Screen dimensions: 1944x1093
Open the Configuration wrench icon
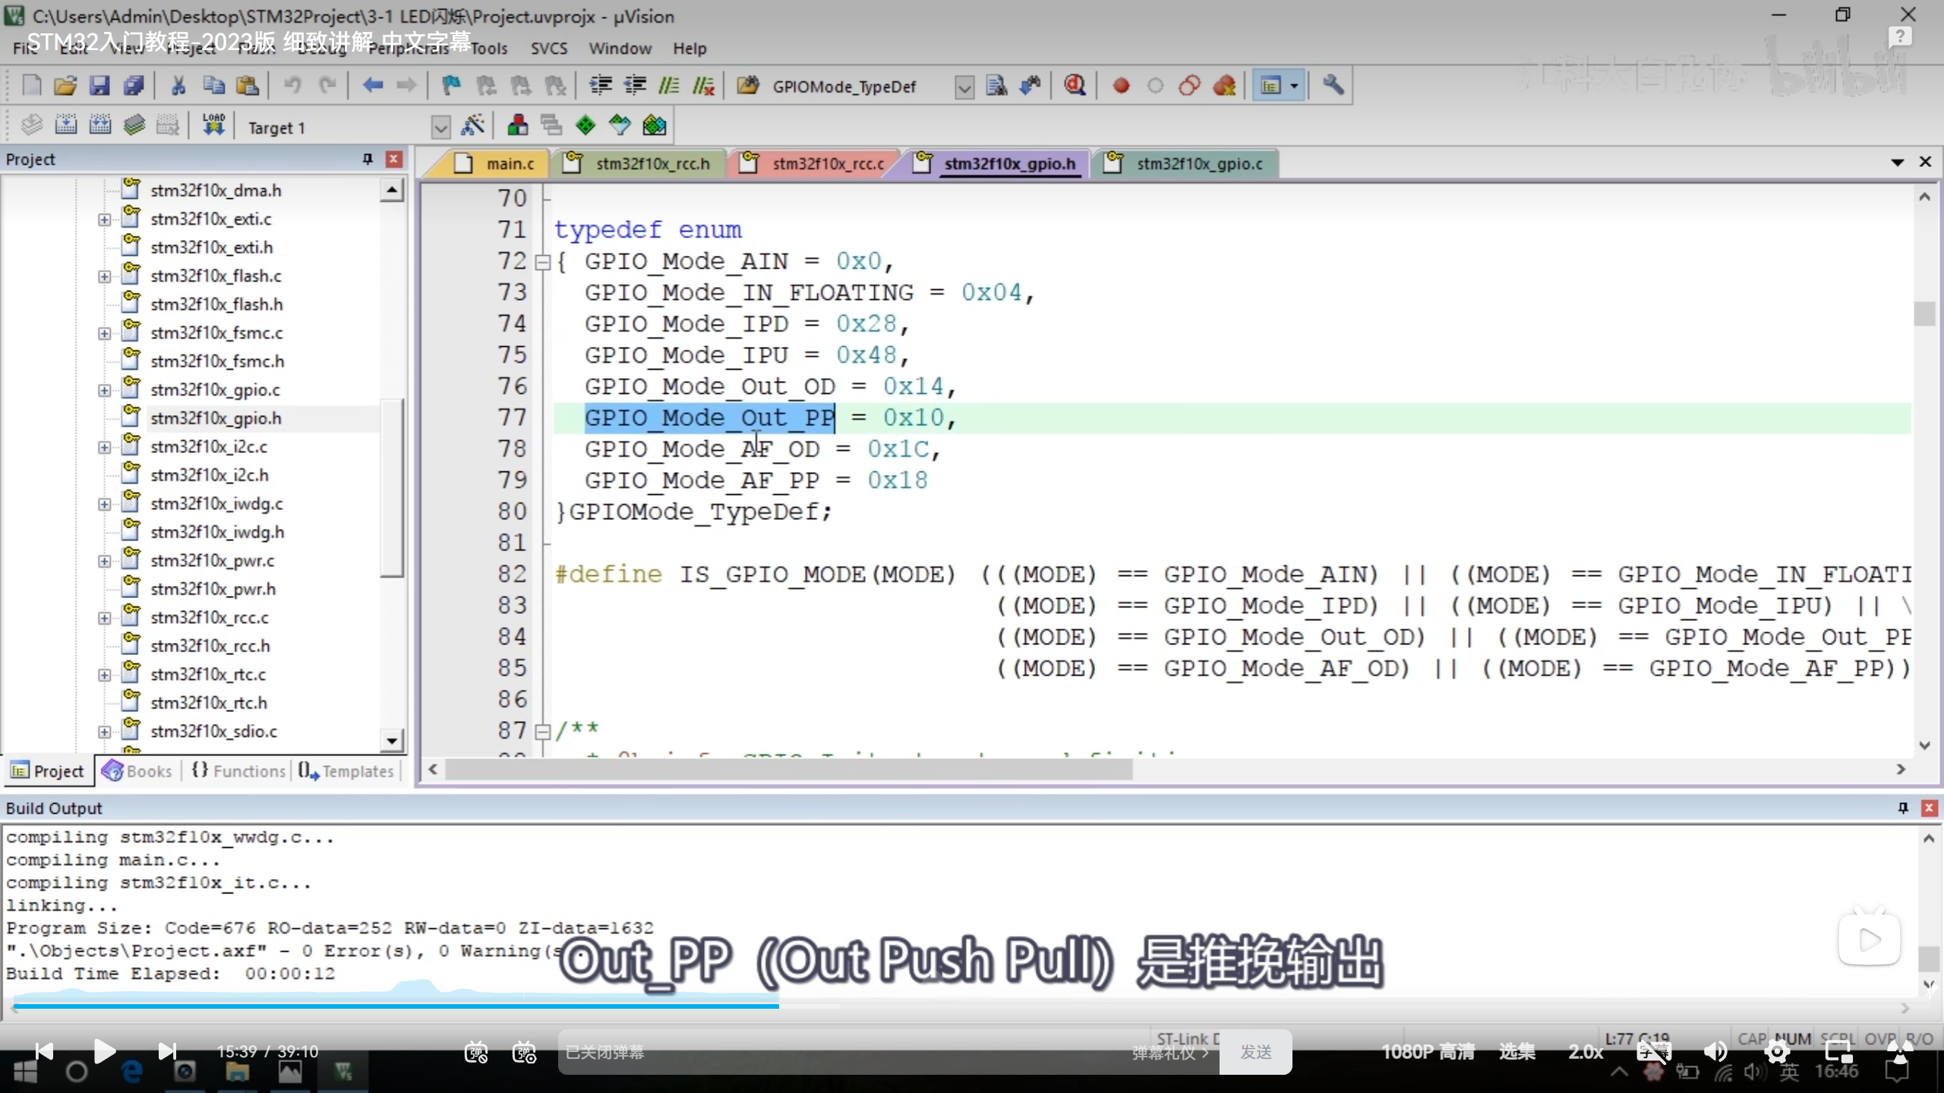[x=1333, y=86]
